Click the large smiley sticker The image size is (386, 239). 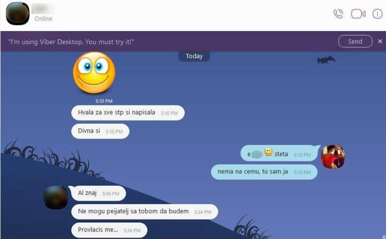tap(94, 72)
